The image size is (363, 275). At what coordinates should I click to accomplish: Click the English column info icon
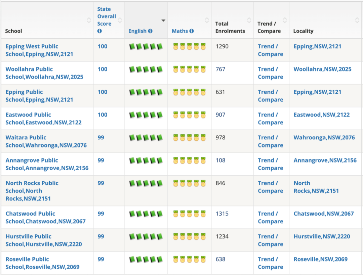[150, 31]
